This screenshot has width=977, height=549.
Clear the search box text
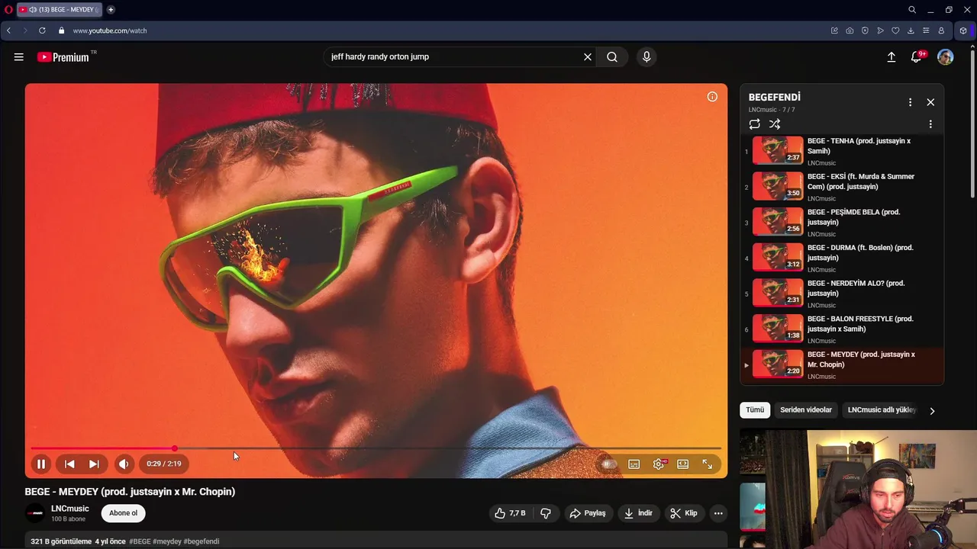588,56
